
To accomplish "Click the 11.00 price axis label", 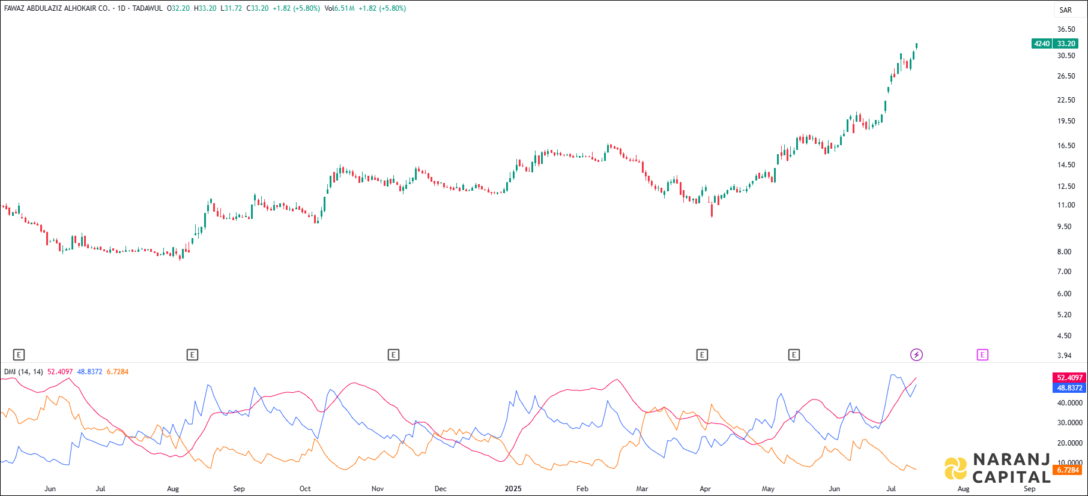I will [x=1066, y=205].
